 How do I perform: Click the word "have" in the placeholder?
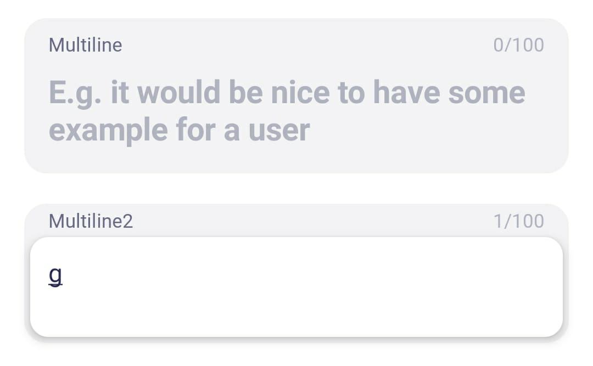point(406,93)
